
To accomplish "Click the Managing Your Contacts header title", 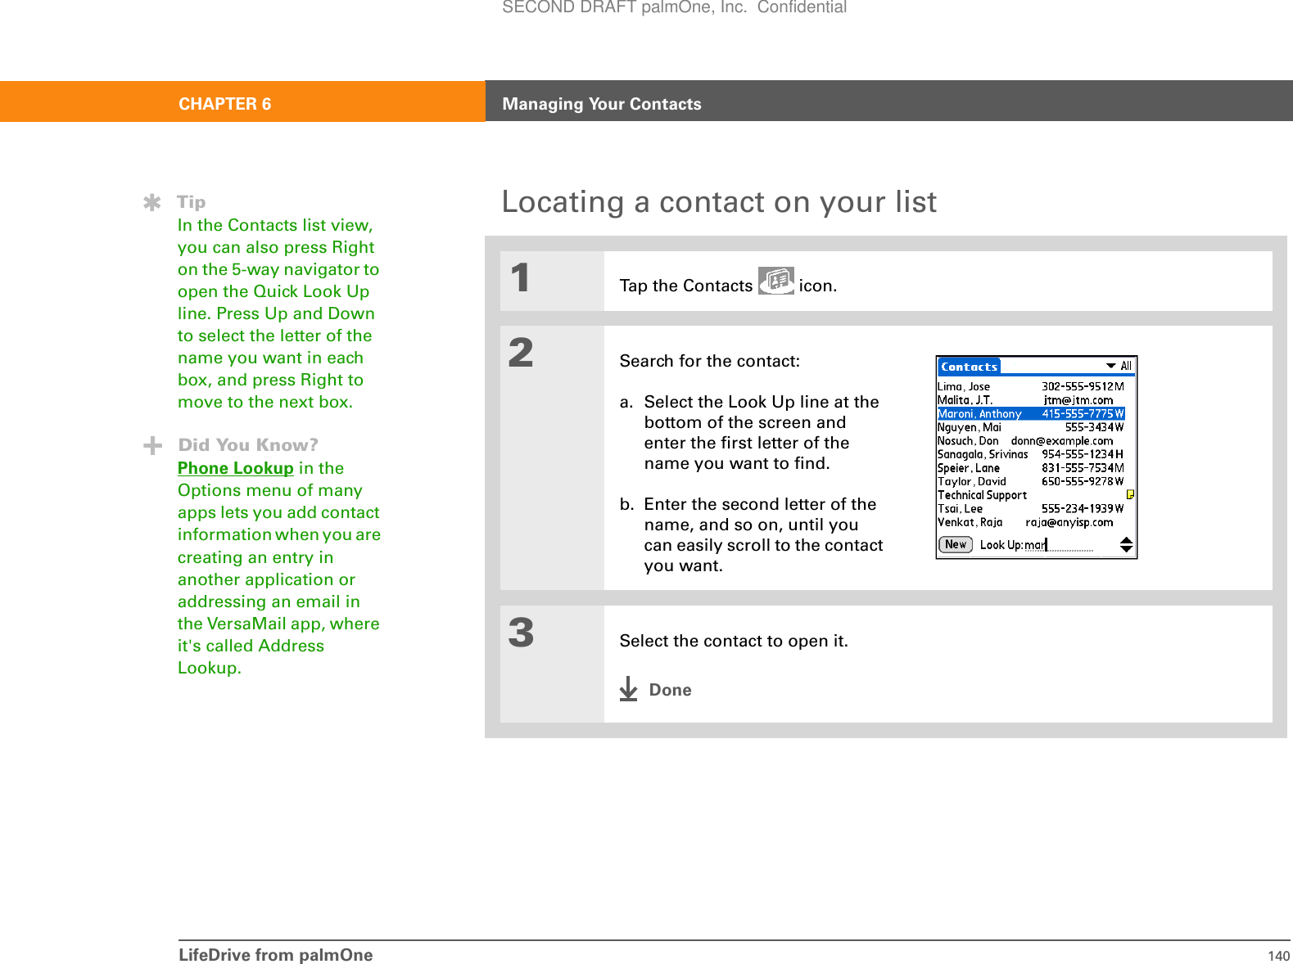I will (x=602, y=104).
